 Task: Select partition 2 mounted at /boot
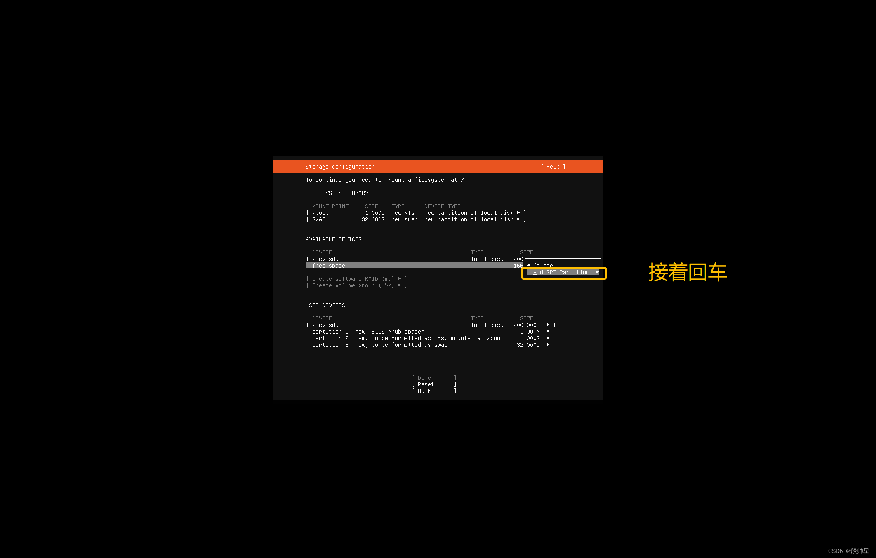431,338
